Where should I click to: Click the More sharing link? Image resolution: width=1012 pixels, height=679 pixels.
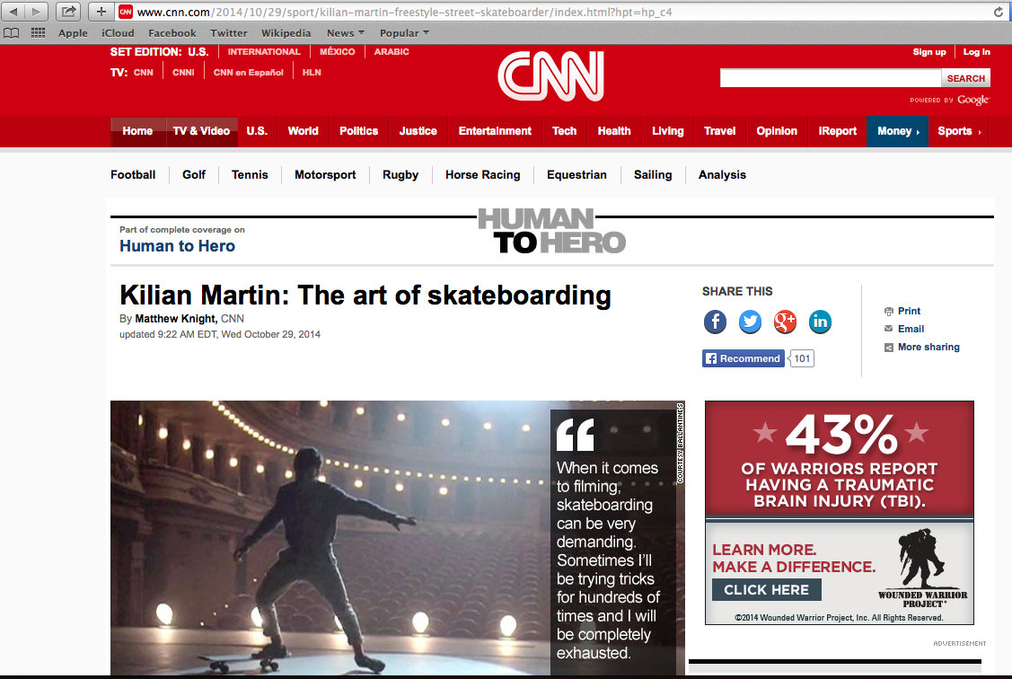[928, 348]
